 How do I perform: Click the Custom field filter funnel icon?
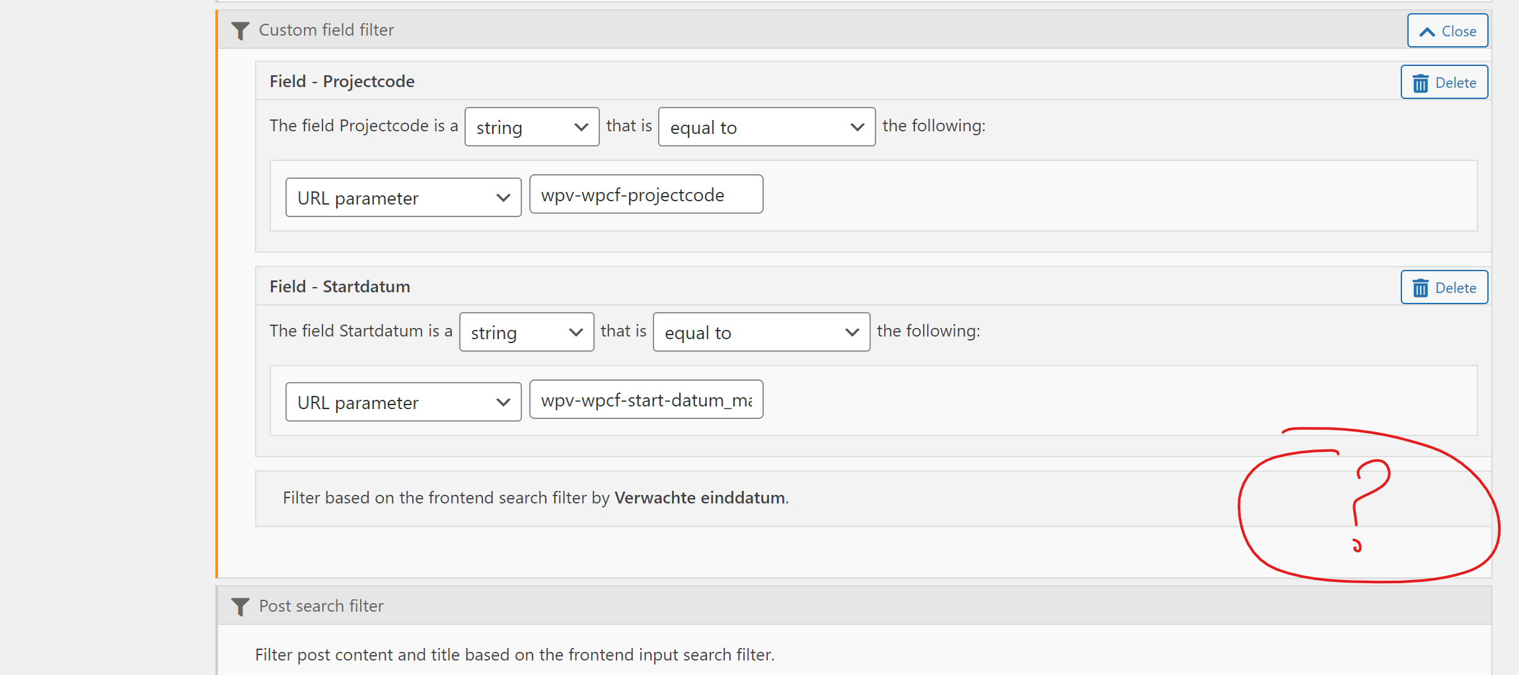pyautogui.click(x=241, y=31)
